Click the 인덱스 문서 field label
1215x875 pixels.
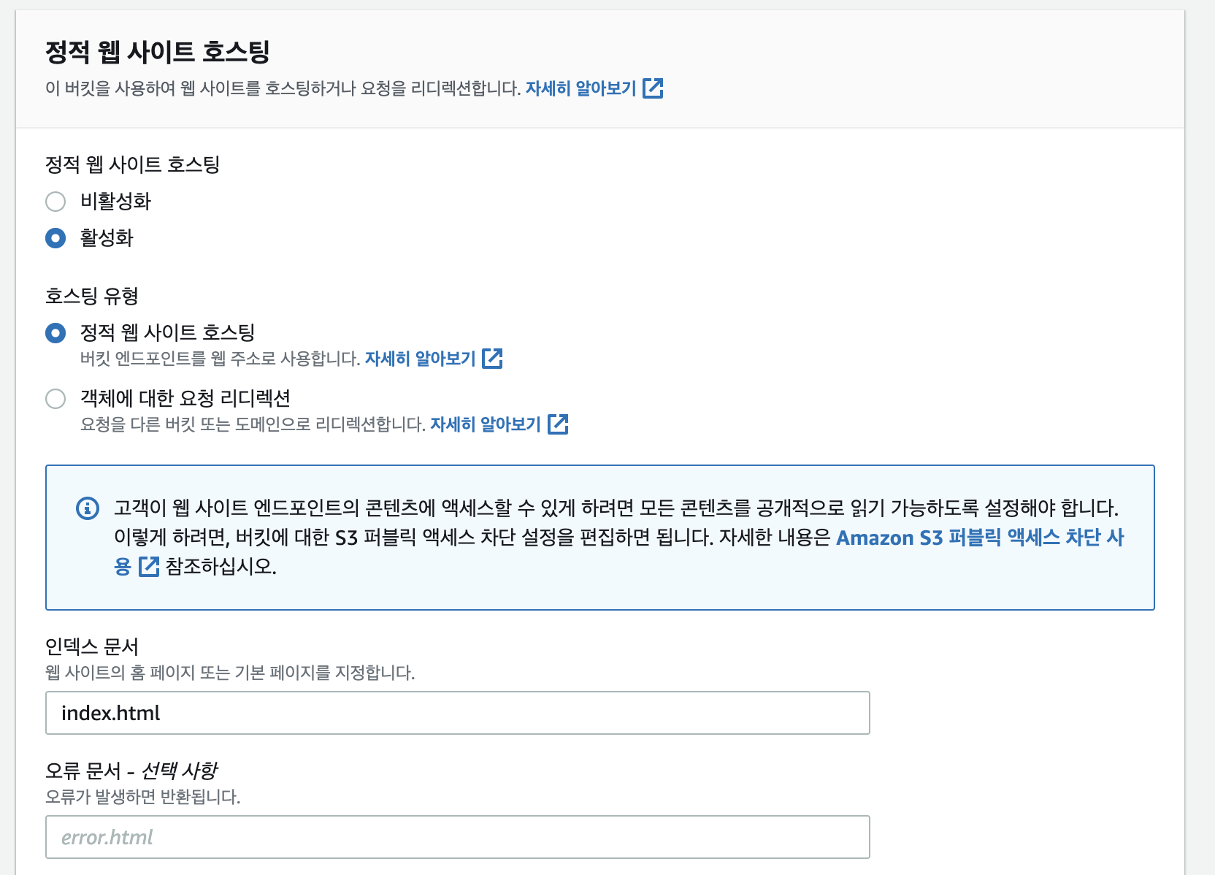coord(92,646)
